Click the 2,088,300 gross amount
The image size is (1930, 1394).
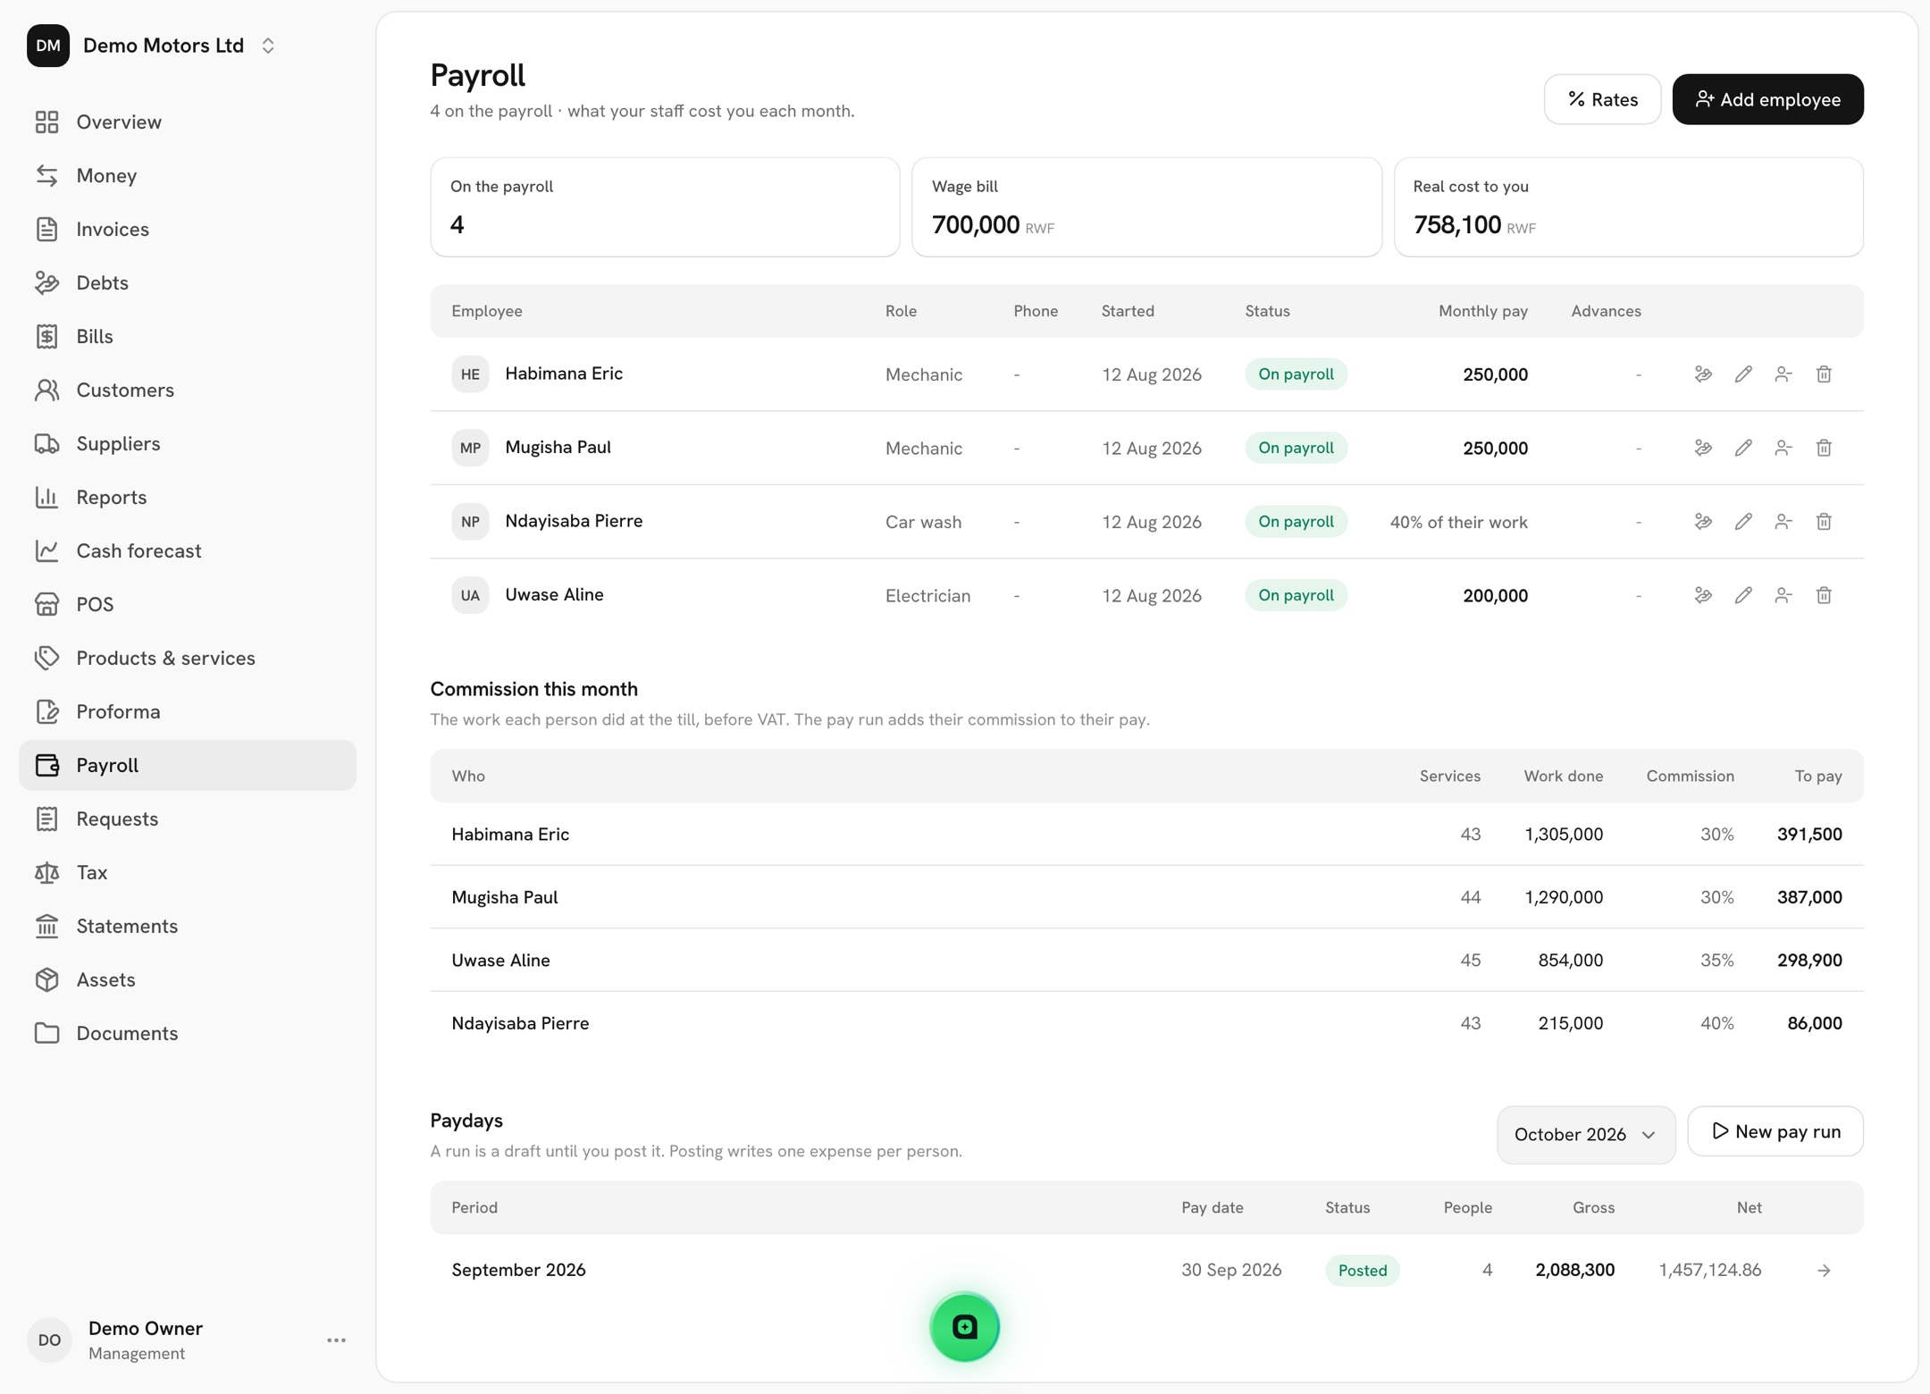point(1574,1270)
